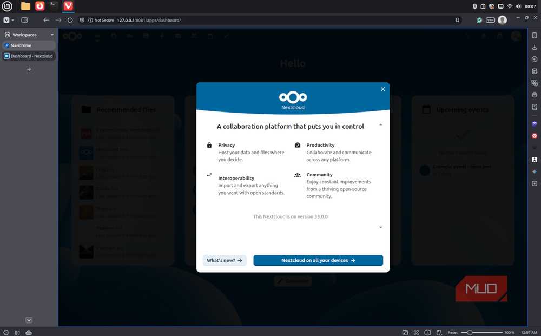
Task: Toggle page tiling in status bar
Action: pyautogui.click(x=427, y=333)
